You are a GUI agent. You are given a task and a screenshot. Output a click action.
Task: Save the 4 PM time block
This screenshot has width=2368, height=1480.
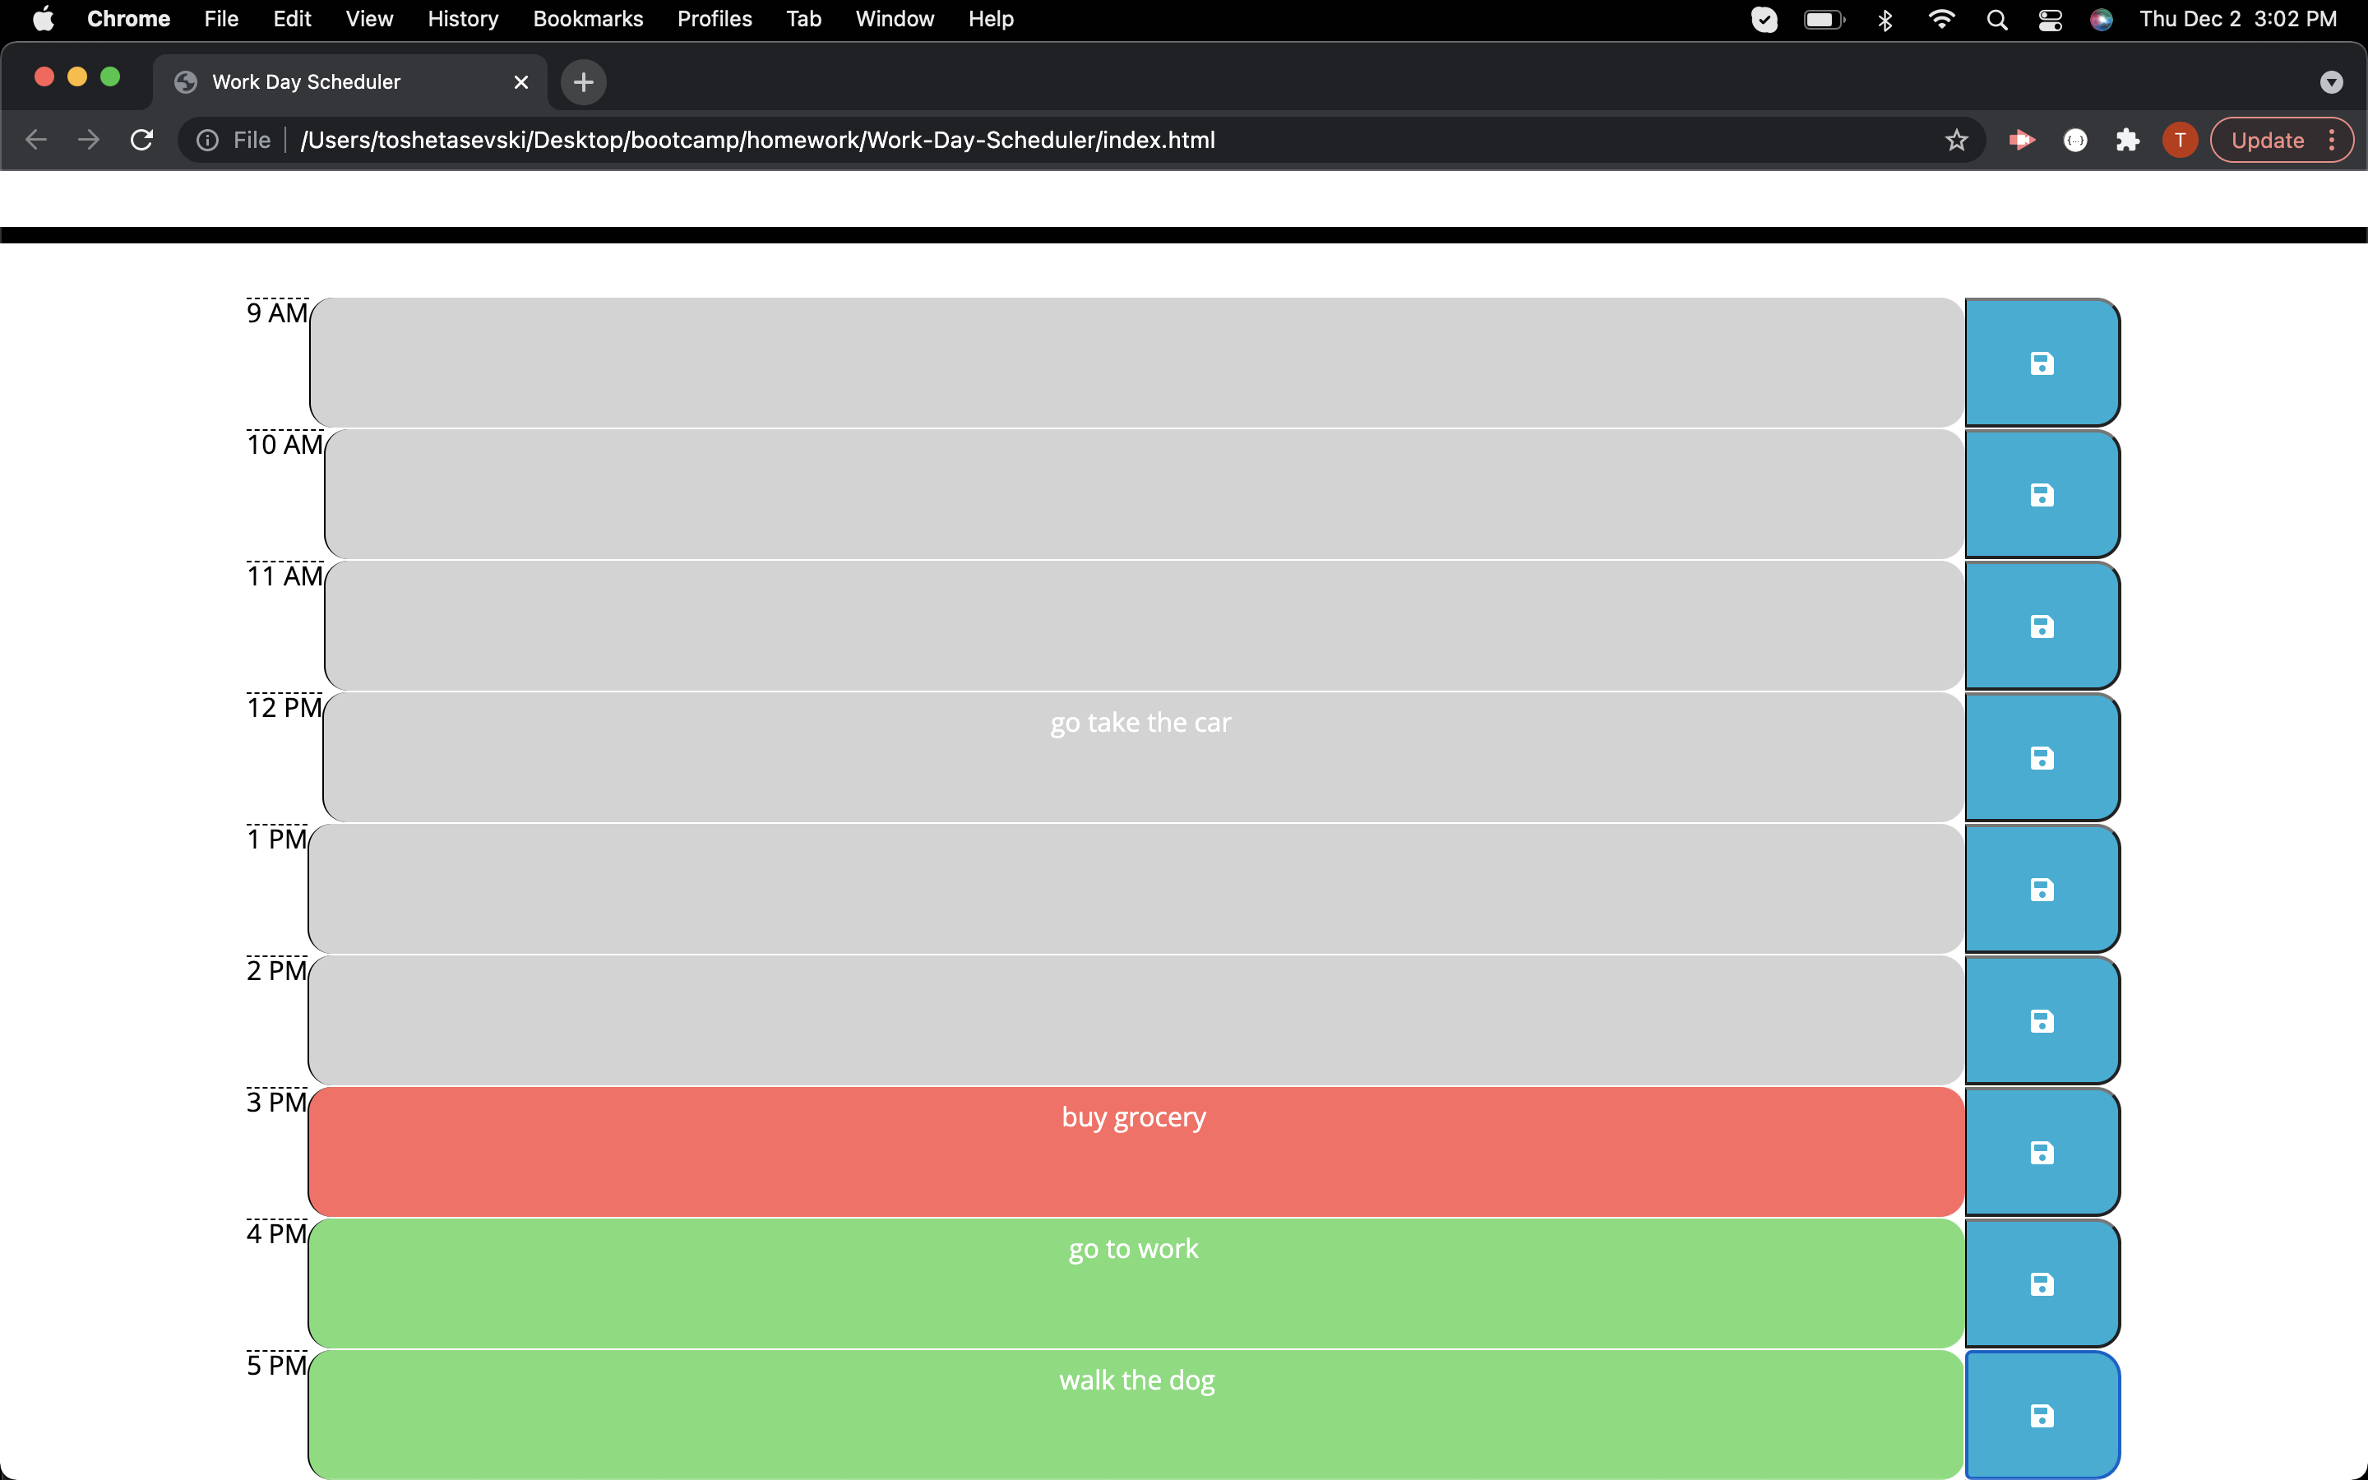pos(2042,1283)
